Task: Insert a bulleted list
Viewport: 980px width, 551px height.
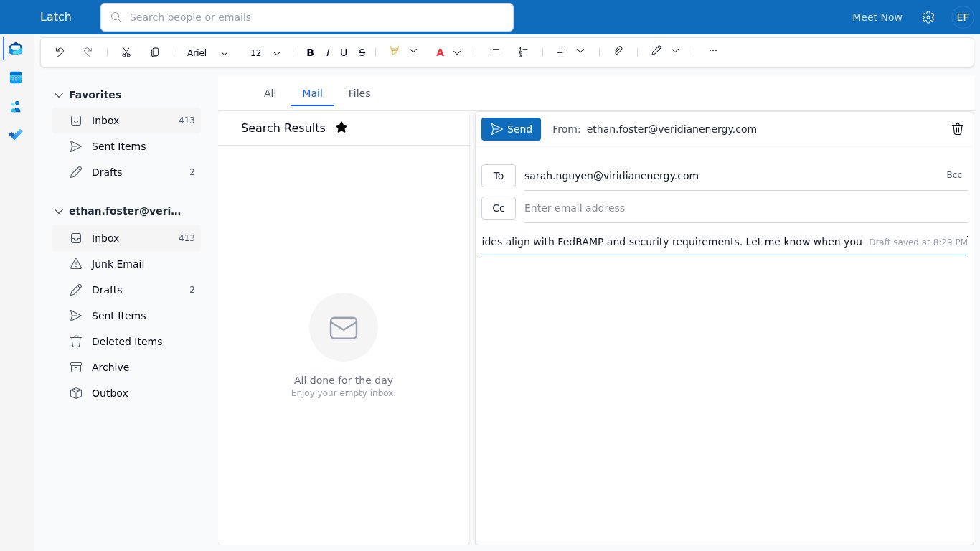Action: [495, 52]
